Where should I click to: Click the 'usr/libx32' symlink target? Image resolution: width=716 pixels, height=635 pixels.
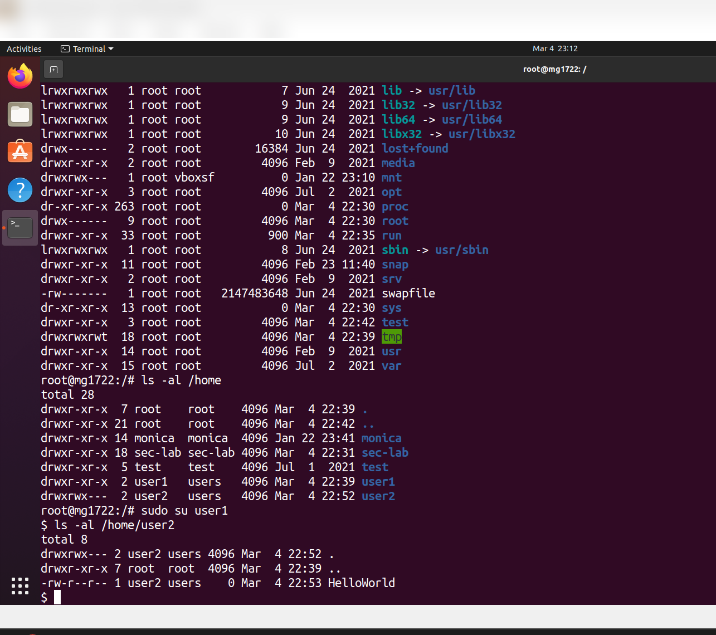tap(482, 134)
